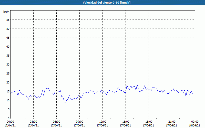Click the 06:00 time label on the x-axis

pos(56,122)
